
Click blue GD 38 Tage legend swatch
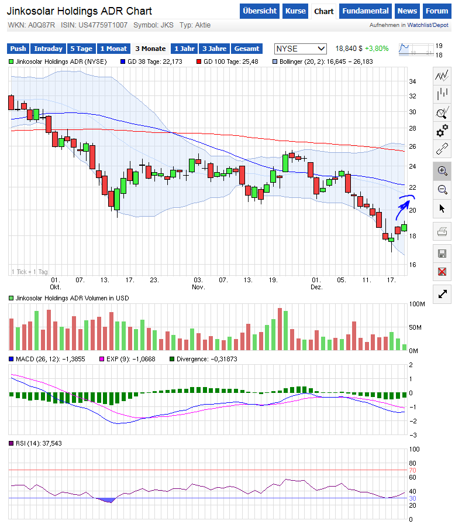123,62
